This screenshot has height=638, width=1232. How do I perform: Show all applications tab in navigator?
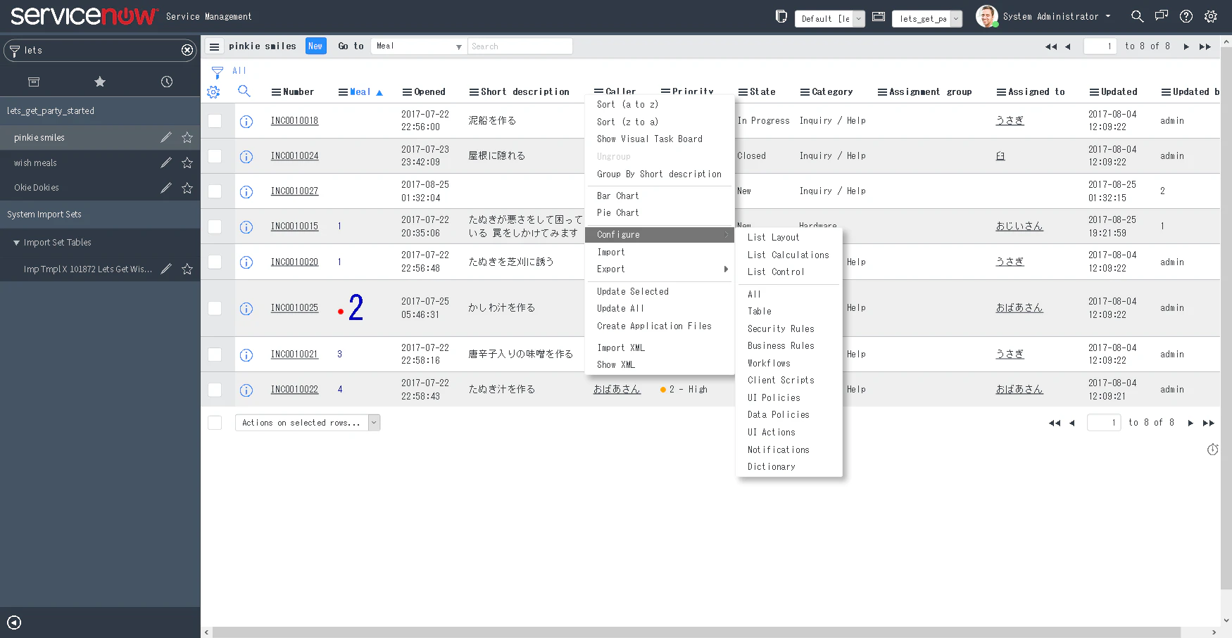[x=33, y=82]
